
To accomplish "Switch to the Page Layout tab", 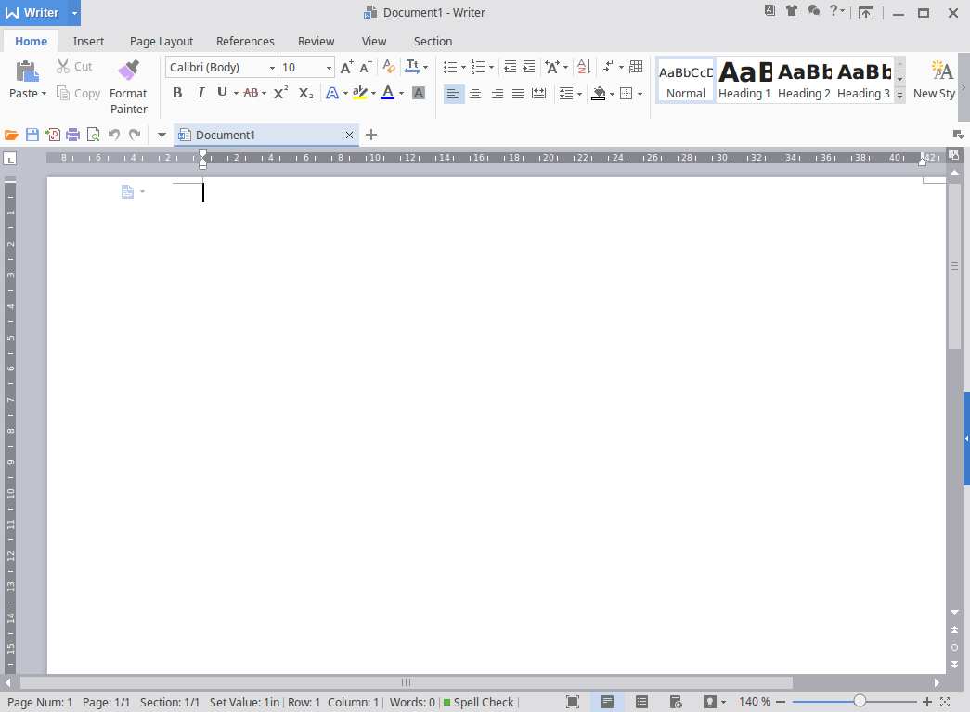I will tap(162, 41).
